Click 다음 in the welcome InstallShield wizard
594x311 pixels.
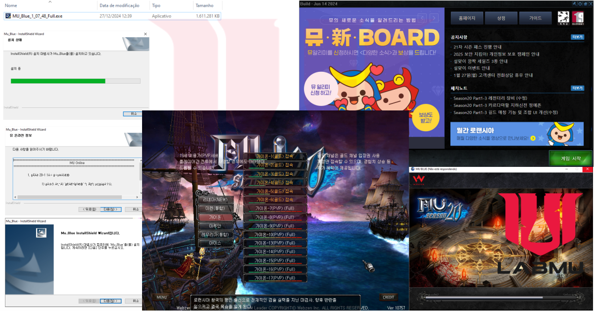(x=111, y=301)
